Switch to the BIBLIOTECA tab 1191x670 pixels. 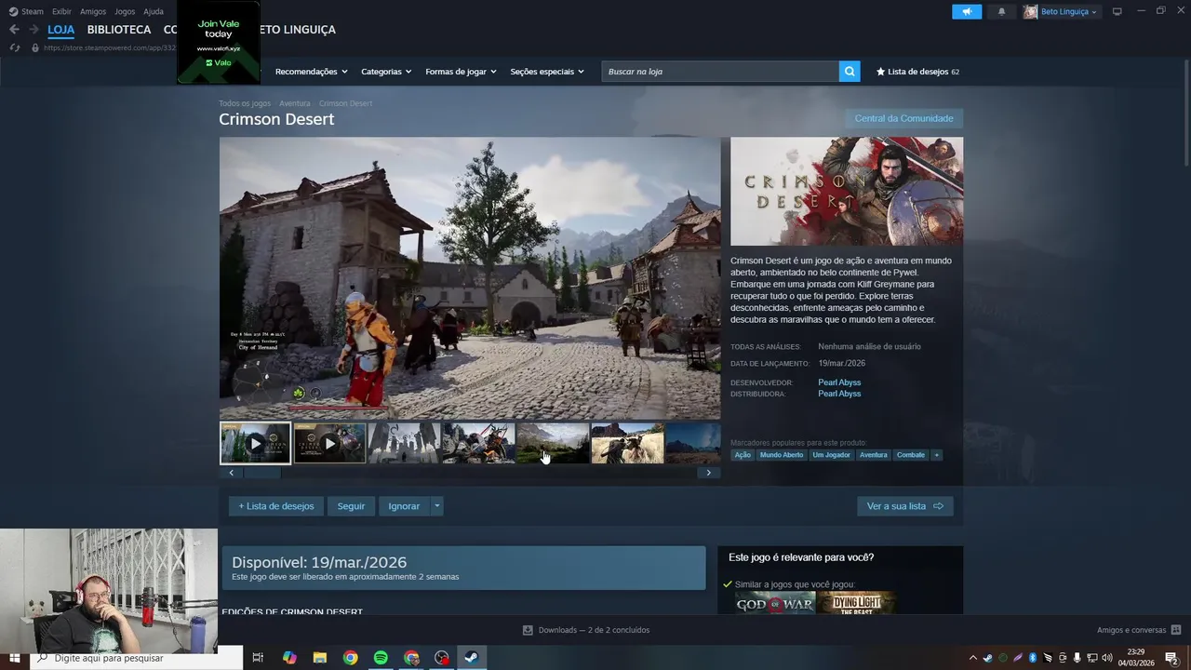[119, 30]
